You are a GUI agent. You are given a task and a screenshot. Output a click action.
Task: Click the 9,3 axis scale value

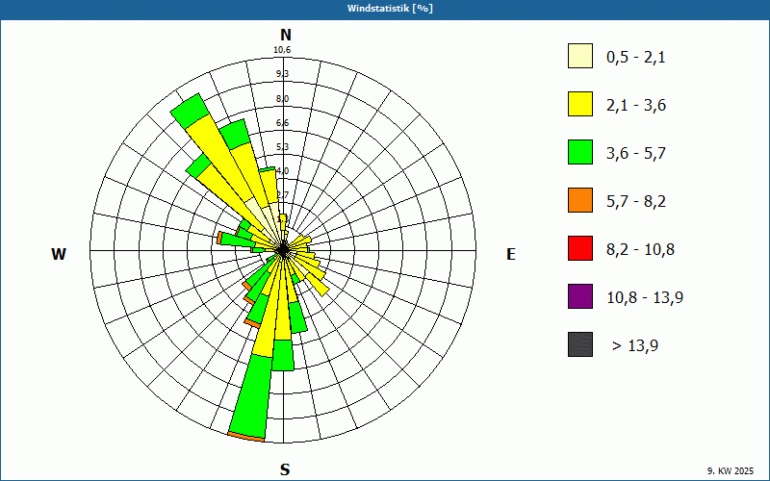click(x=282, y=74)
